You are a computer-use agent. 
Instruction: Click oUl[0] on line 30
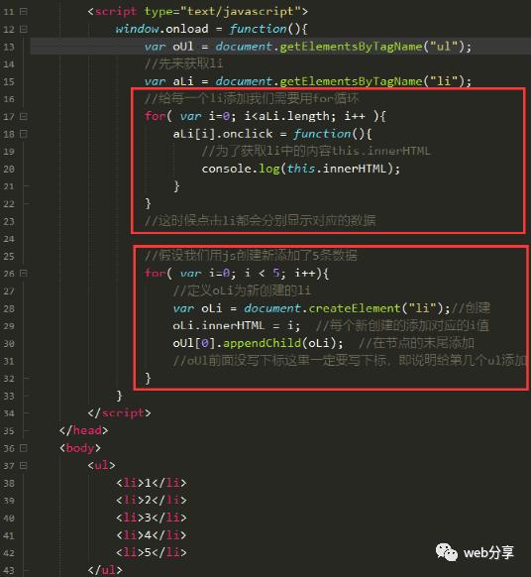click(194, 343)
